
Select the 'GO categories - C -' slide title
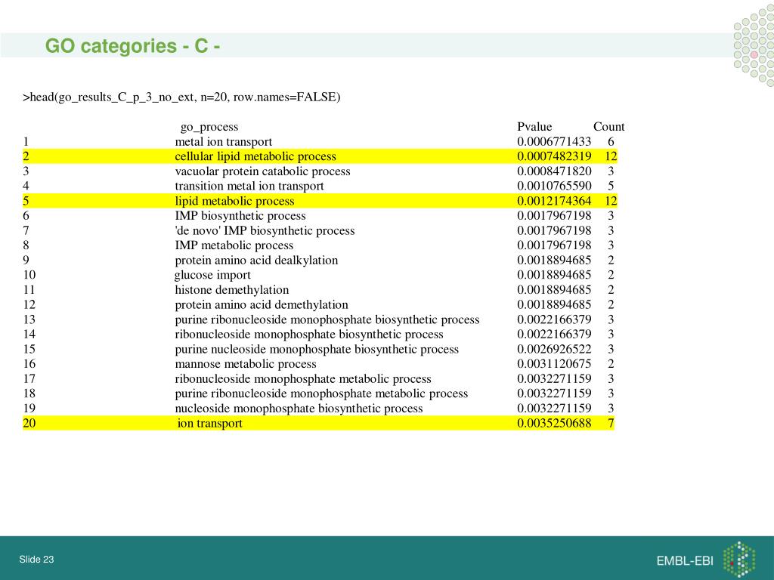(132, 46)
